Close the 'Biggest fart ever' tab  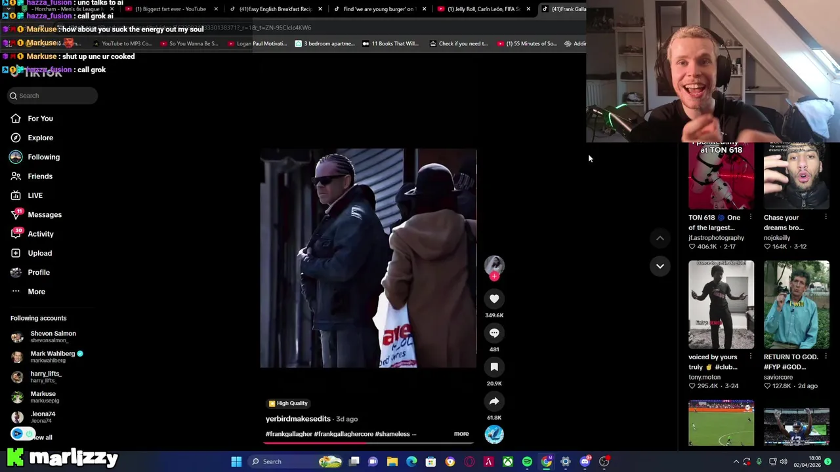click(216, 9)
